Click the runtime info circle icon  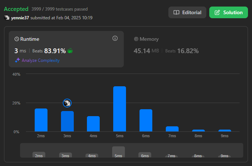[115, 38]
